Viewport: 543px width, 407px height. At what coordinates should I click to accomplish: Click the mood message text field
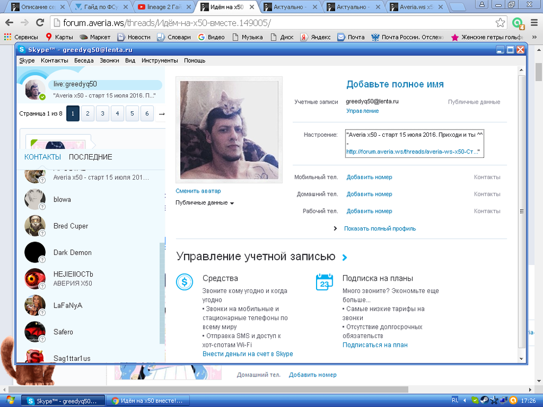(x=414, y=143)
